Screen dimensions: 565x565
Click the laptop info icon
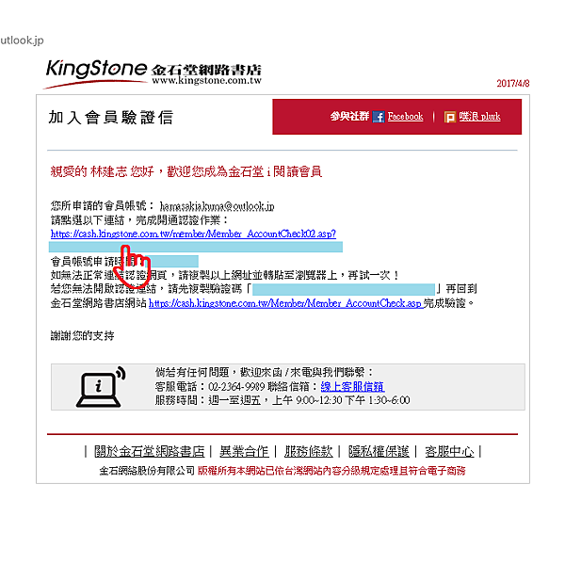(101, 387)
